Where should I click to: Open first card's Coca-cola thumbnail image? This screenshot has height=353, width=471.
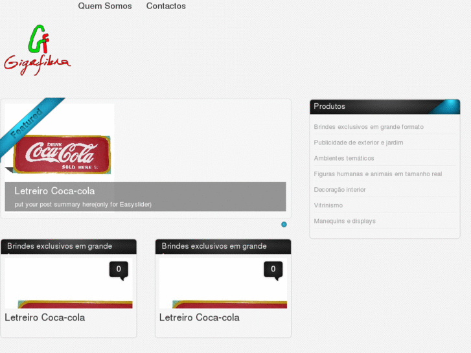point(69,283)
